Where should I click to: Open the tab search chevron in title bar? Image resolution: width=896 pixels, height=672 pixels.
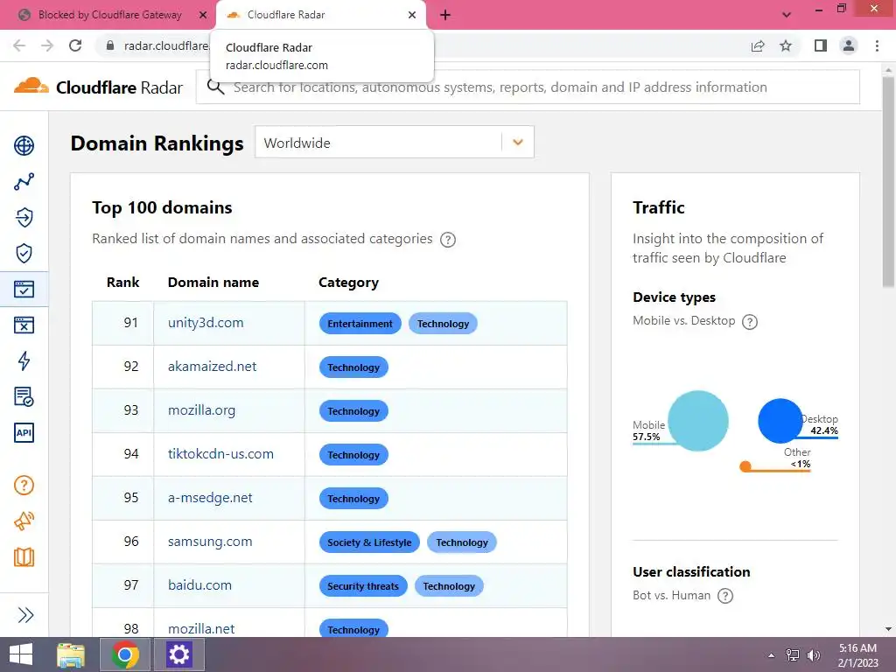(787, 15)
